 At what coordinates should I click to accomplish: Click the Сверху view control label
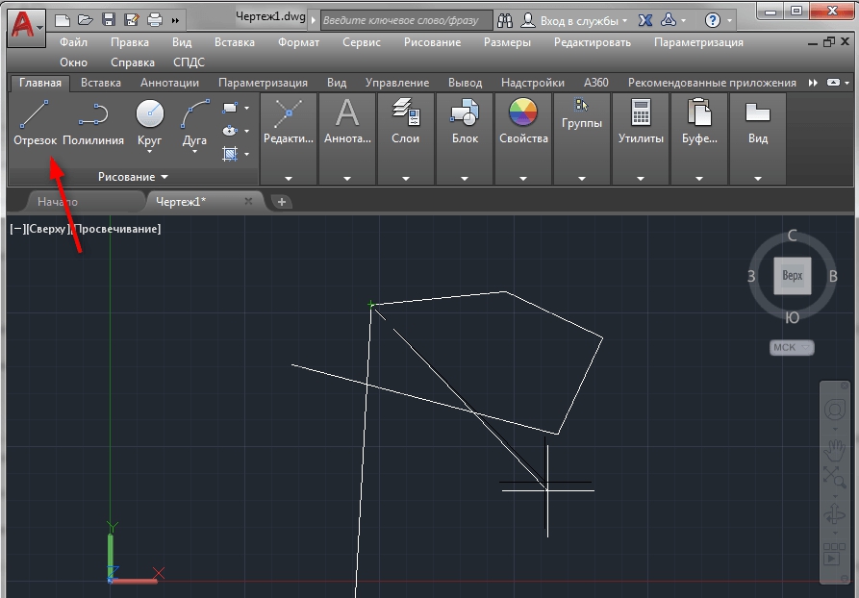pos(46,229)
